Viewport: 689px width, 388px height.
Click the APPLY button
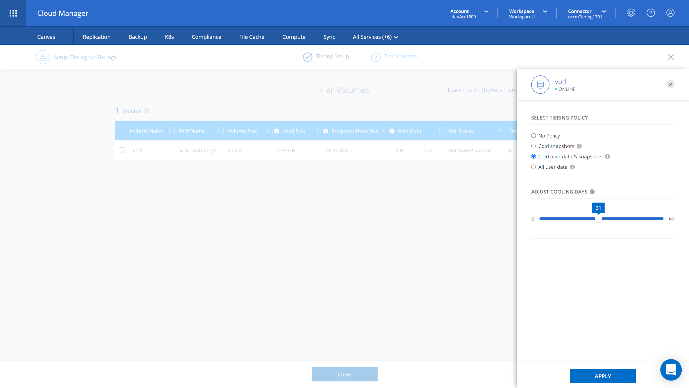point(603,376)
